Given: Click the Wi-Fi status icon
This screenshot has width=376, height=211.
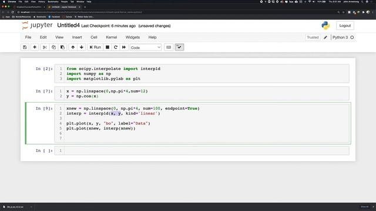Looking at the screenshot, I should pos(310,2).
